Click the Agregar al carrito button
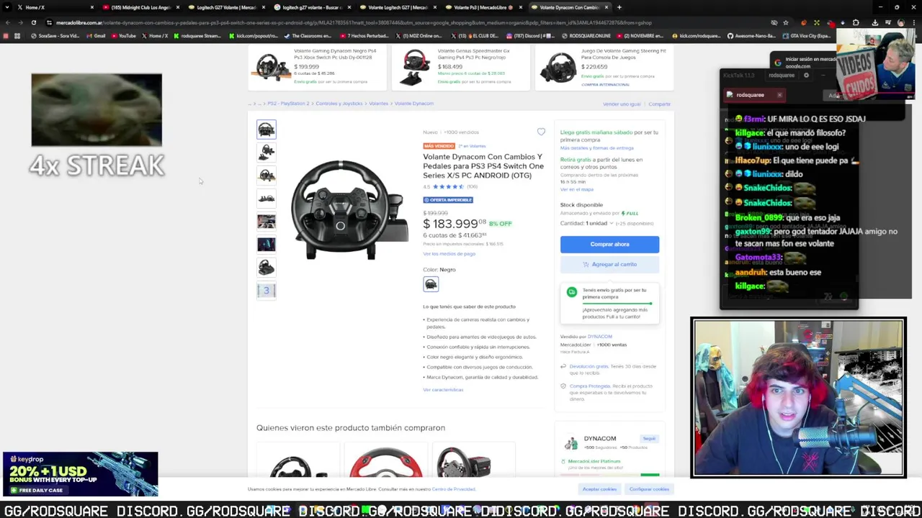Screen dimensions: 922x518 609,264
